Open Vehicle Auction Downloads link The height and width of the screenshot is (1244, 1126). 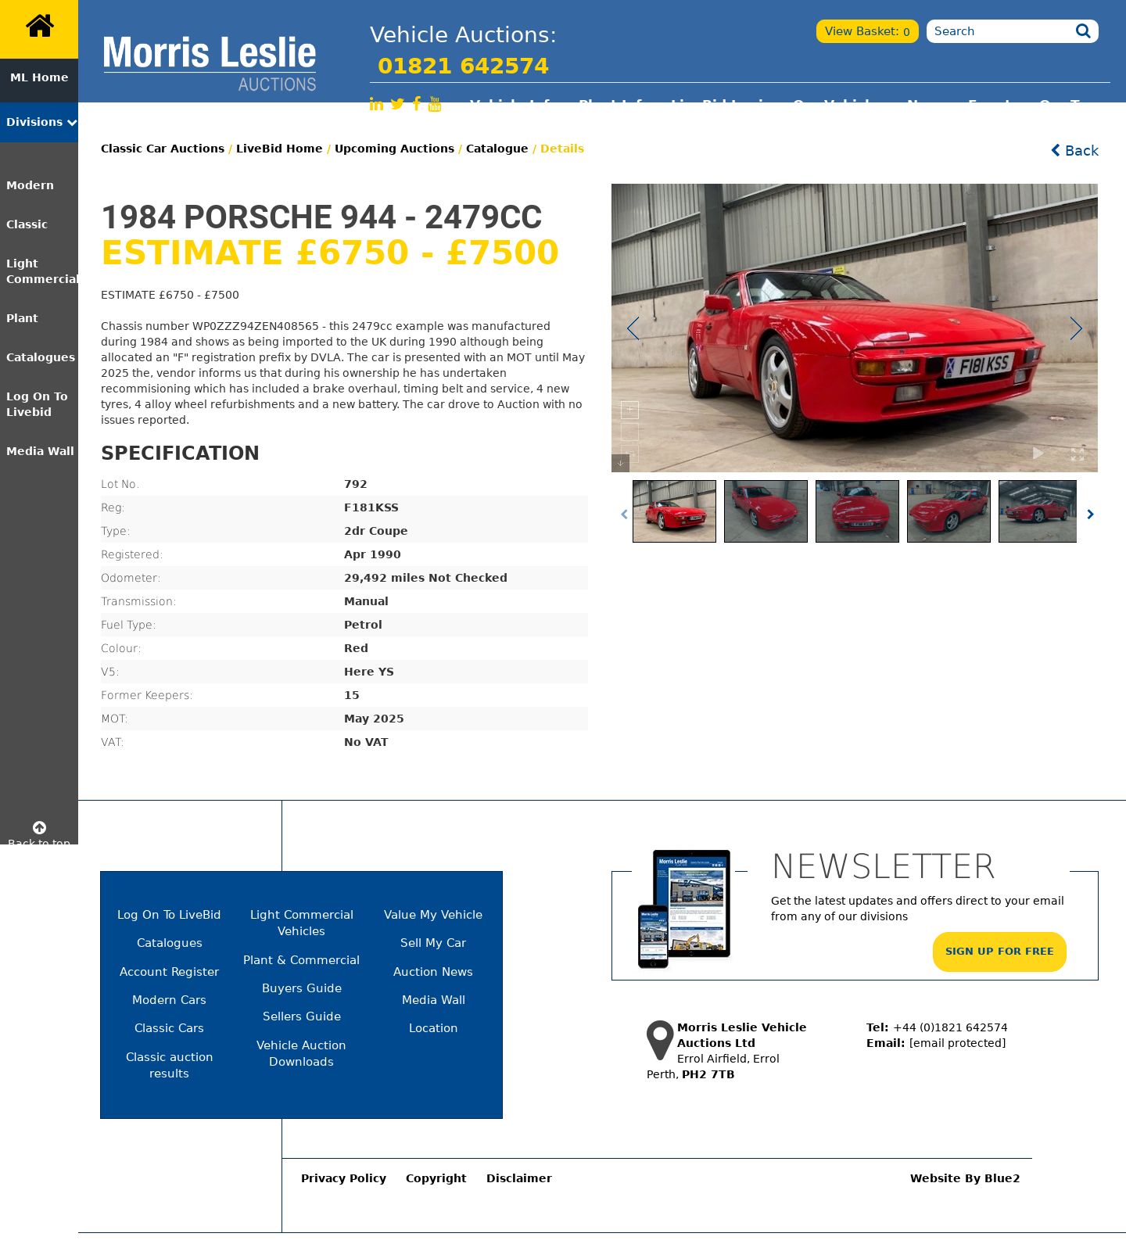(301, 1053)
